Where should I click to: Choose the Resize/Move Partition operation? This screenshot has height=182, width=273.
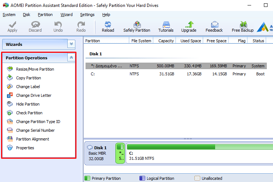pos(35,69)
